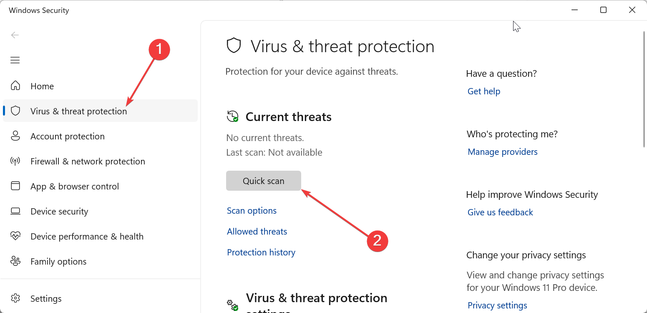
Task: Click Give us feedback link
Action: (500, 212)
